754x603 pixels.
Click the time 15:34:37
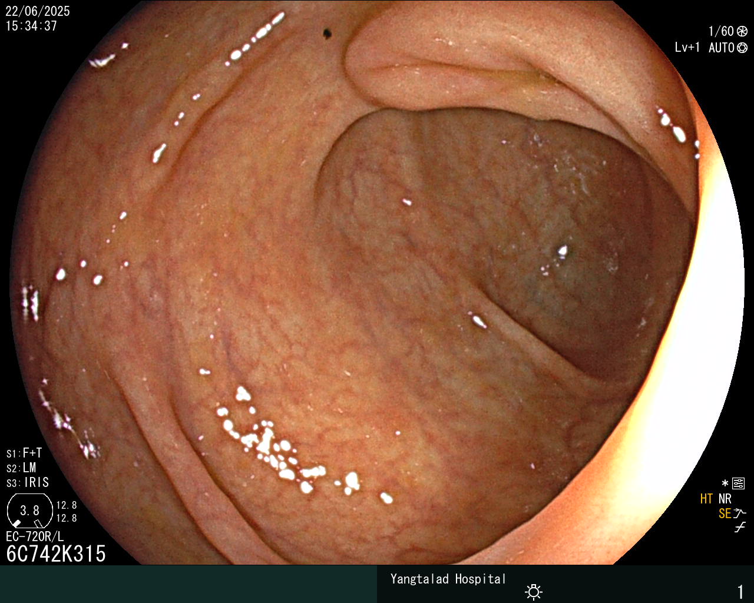pyautogui.click(x=31, y=26)
